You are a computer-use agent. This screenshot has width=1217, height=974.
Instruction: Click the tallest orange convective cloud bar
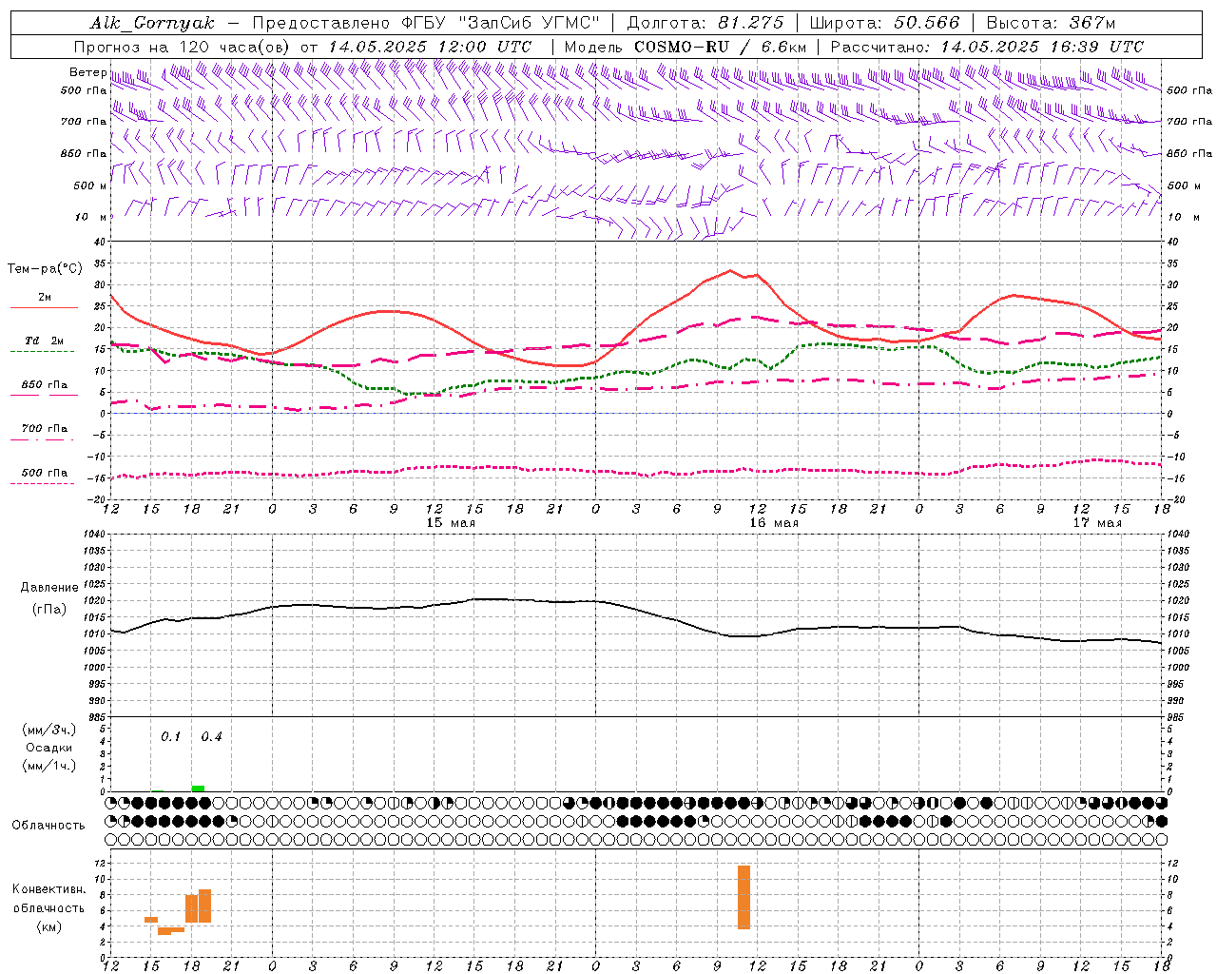[744, 897]
